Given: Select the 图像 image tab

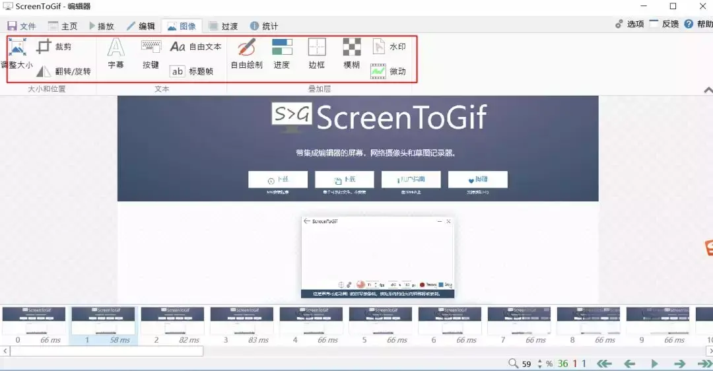Looking at the screenshot, I should click(x=182, y=26).
